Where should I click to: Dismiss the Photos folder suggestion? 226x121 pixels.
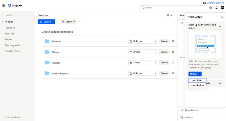[x=173, y=52]
